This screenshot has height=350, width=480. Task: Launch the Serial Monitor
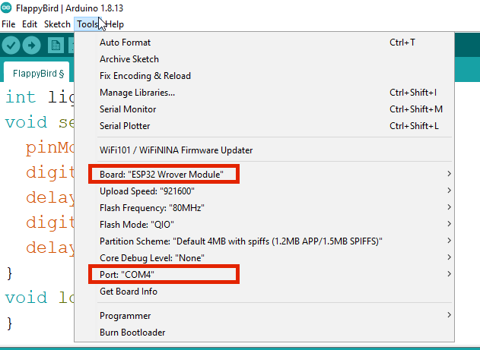[129, 109]
